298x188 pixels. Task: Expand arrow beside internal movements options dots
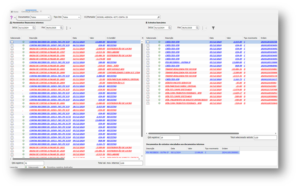(70, 28)
